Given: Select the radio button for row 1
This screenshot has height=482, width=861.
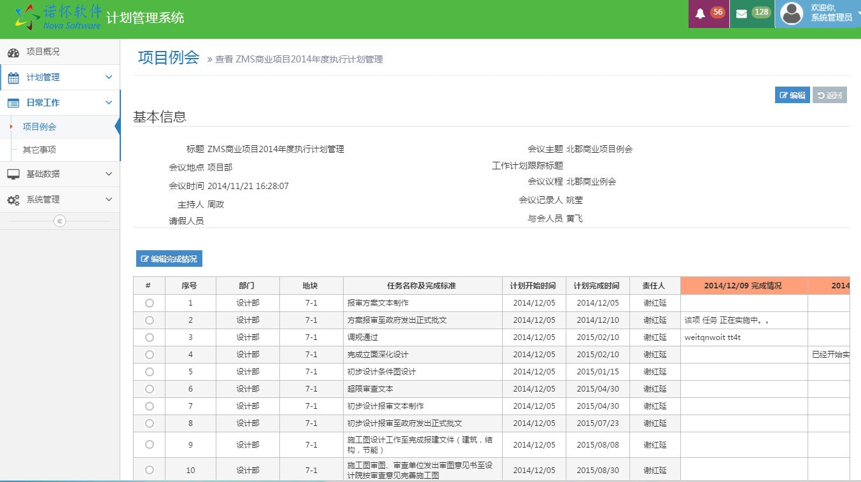Looking at the screenshot, I should tap(150, 303).
